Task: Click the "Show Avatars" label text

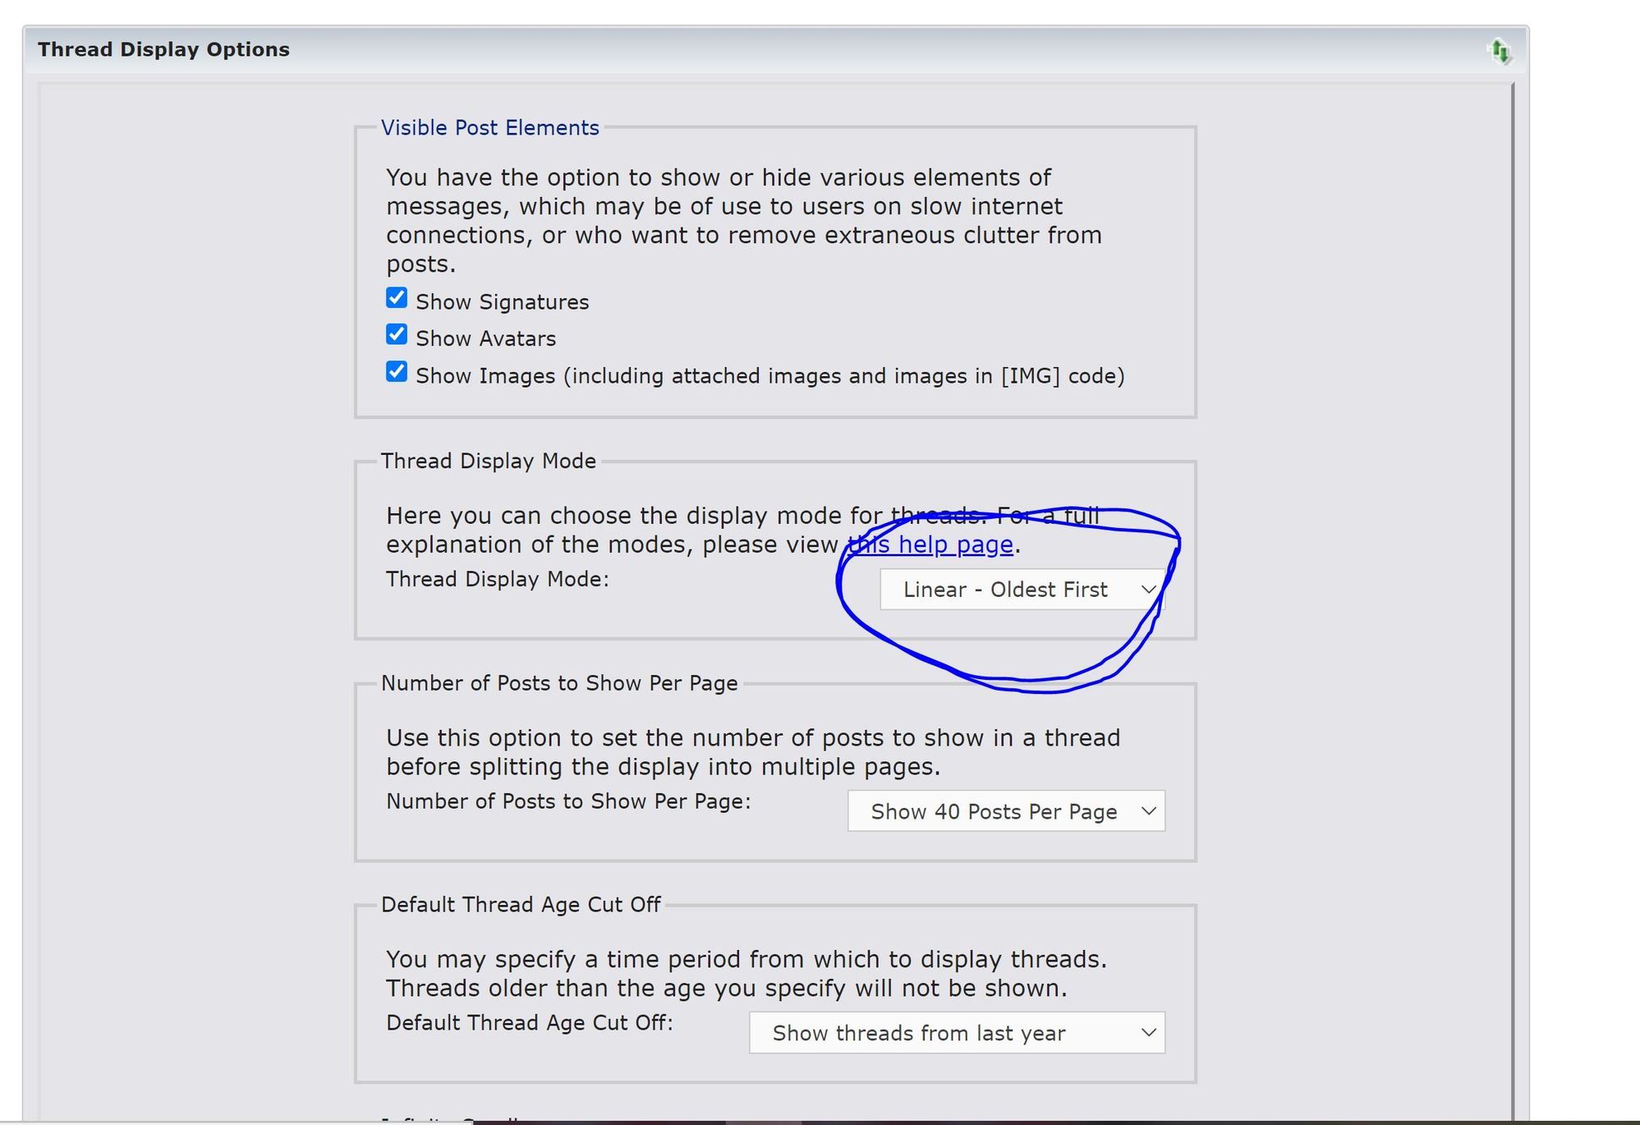Action: click(485, 339)
